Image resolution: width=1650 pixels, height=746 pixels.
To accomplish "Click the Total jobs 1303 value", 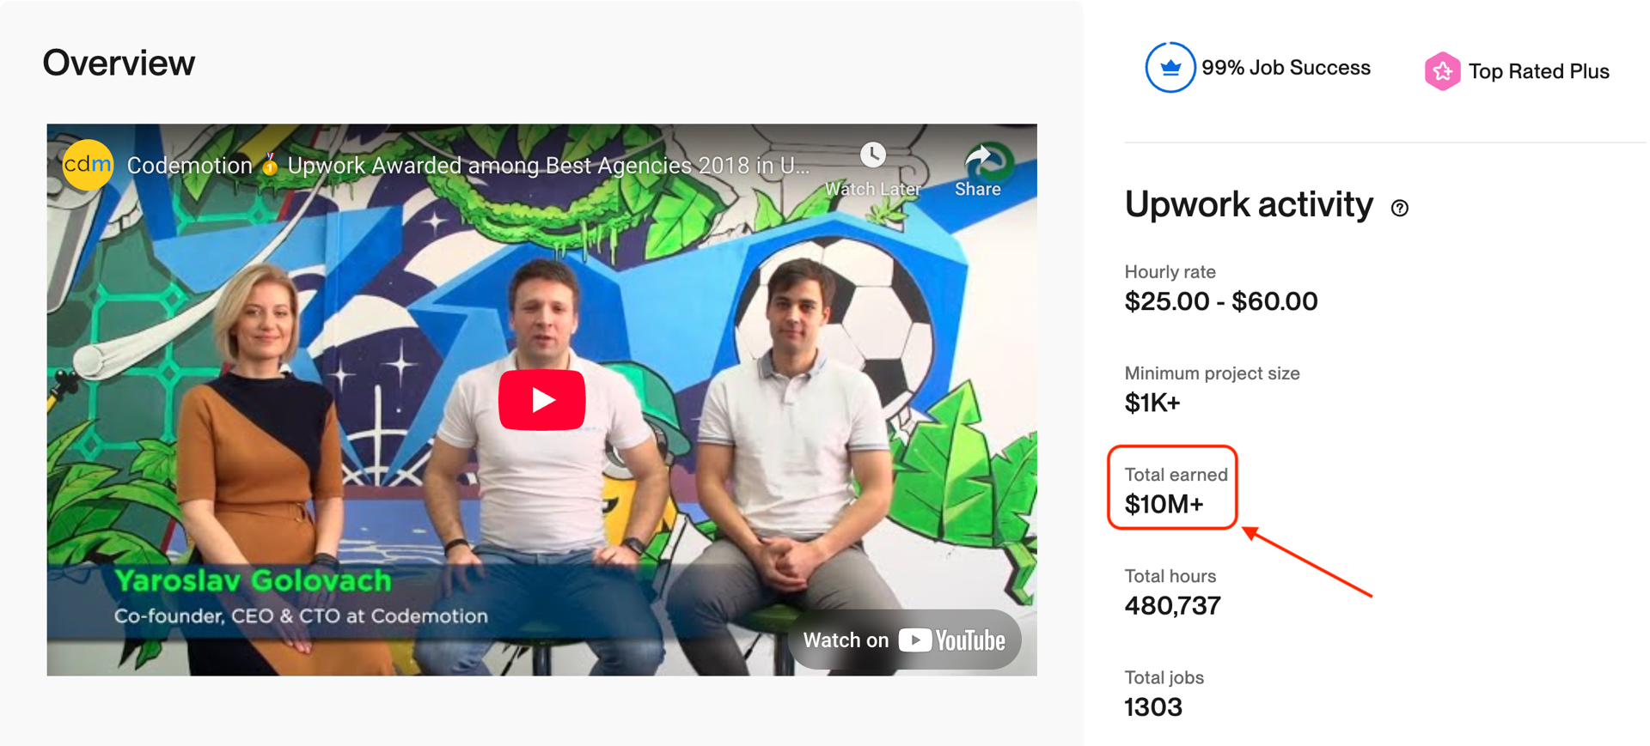I will [x=1153, y=707].
